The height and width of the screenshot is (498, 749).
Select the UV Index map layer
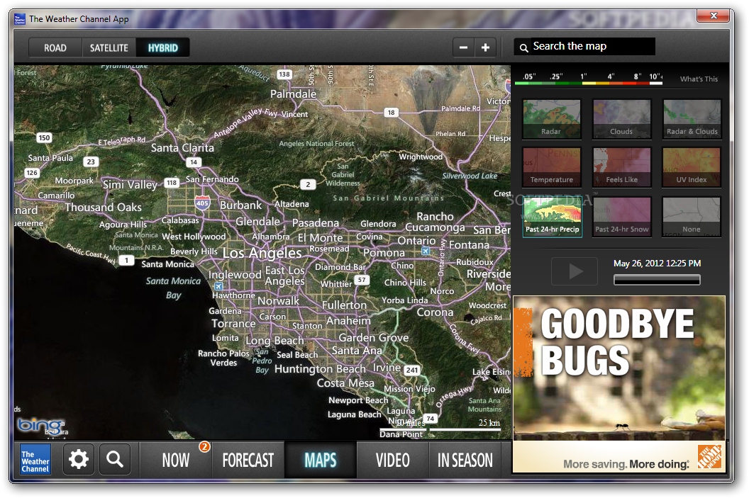pos(692,167)
